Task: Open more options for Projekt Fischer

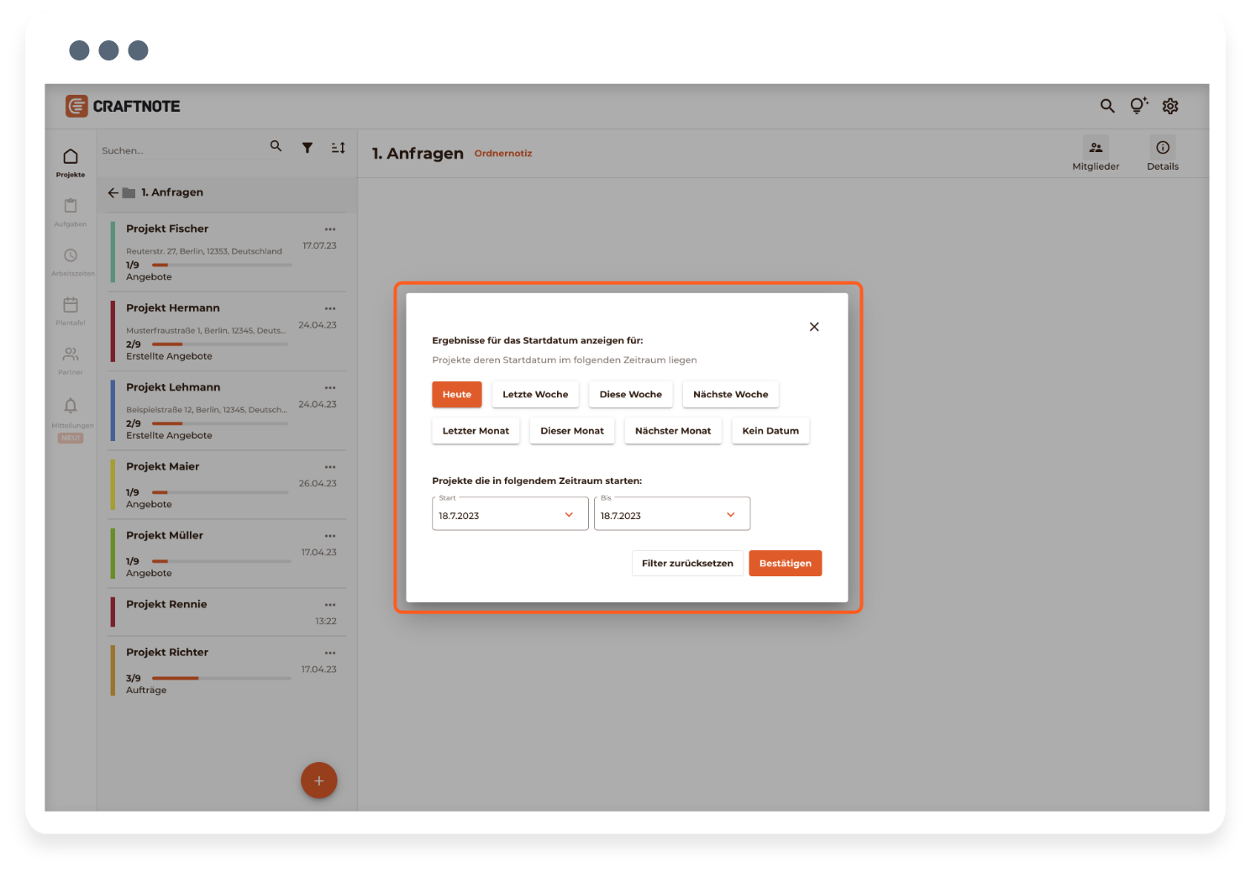Action: (x=330, y=229)
